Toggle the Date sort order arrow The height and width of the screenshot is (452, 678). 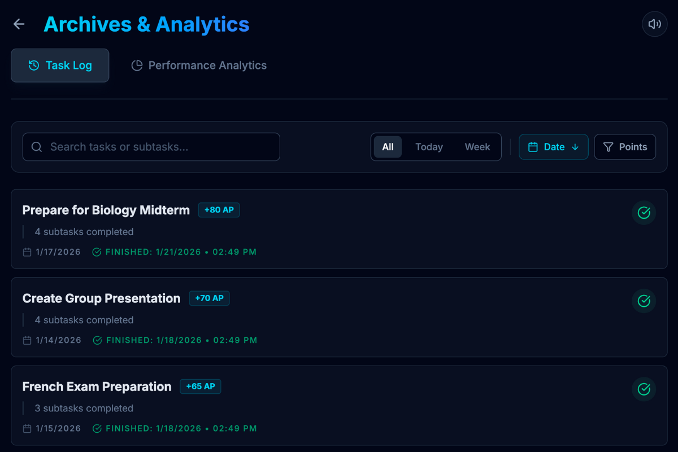click(575, 147)
